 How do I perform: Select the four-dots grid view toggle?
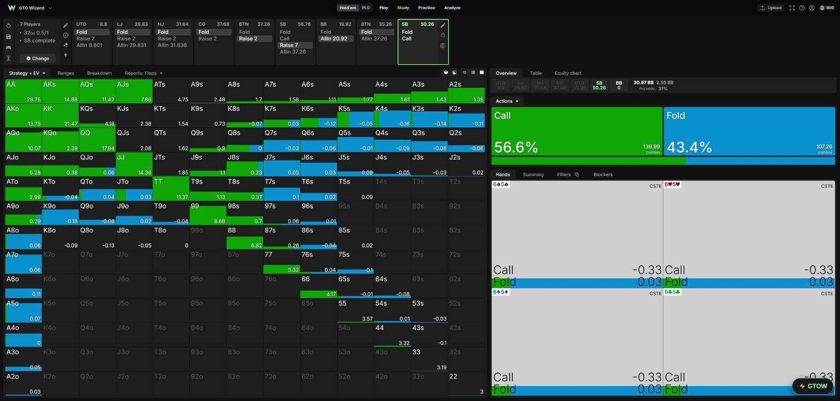(x=464, y=72)
